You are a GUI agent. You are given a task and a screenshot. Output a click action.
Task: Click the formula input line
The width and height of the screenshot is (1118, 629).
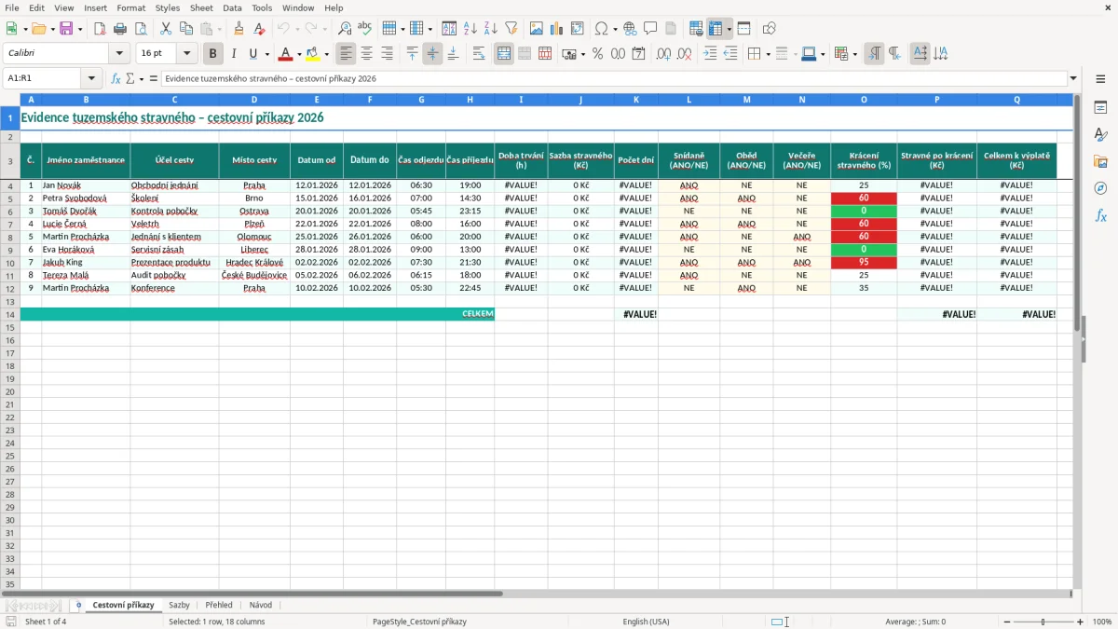pyautogui.click(x=613, y=78)
